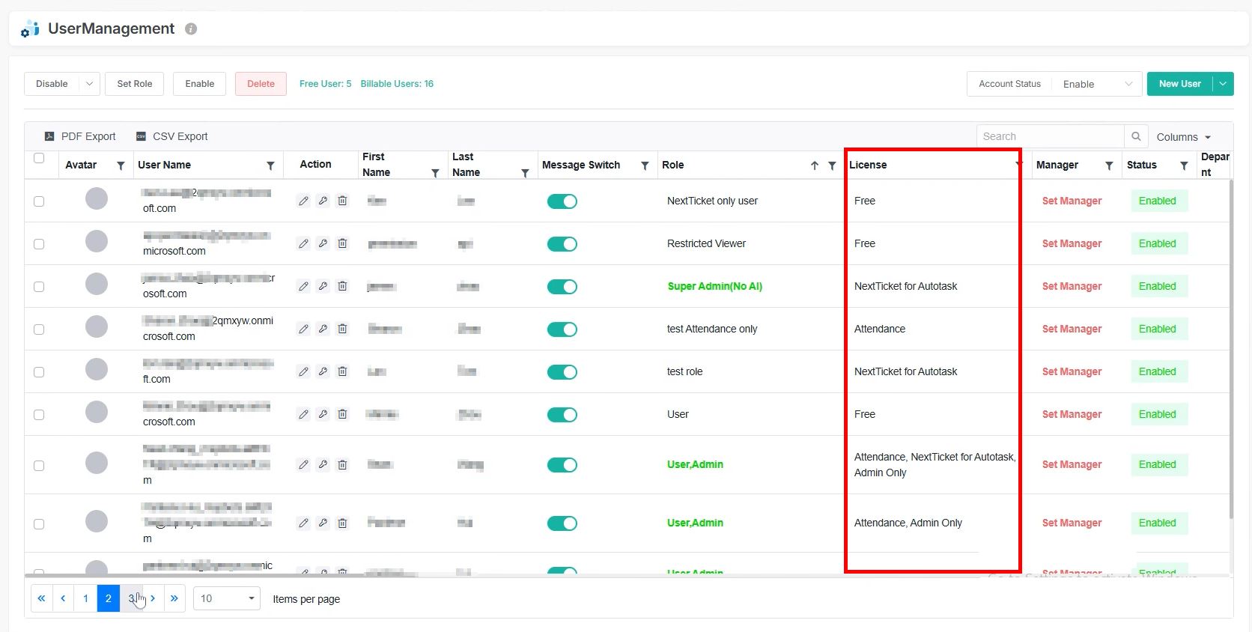Expand the Disable button dropdown arrow
The image size is (1252, 632).
[89, 84]
